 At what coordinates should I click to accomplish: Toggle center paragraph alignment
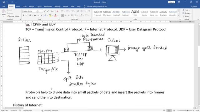point(65,15)
